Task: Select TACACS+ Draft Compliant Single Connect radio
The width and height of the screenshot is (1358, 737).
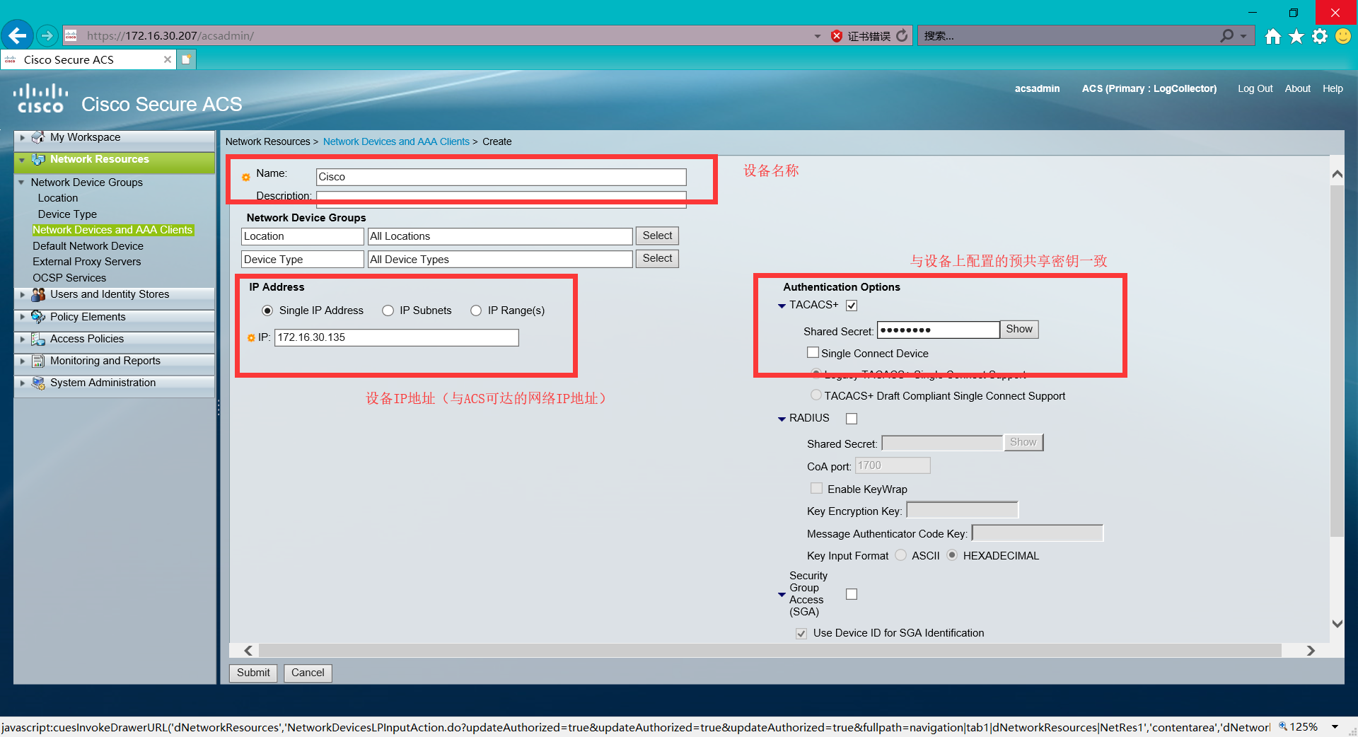Action: 816,395
